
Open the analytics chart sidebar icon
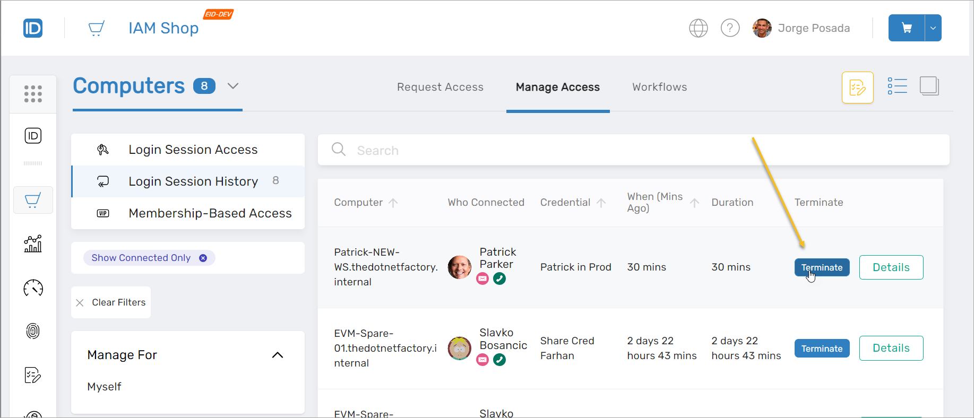(x=33, y=244)
